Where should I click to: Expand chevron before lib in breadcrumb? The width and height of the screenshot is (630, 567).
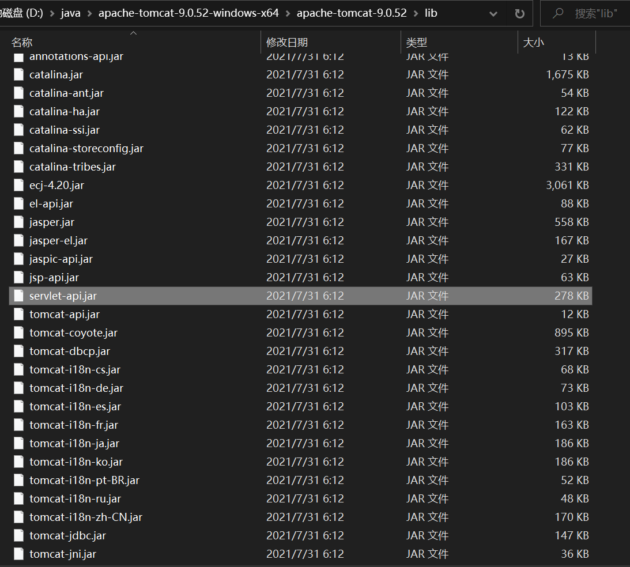[x=416, y=14]
